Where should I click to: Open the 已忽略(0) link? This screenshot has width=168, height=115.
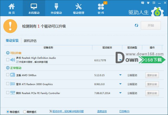coord(124,111)
